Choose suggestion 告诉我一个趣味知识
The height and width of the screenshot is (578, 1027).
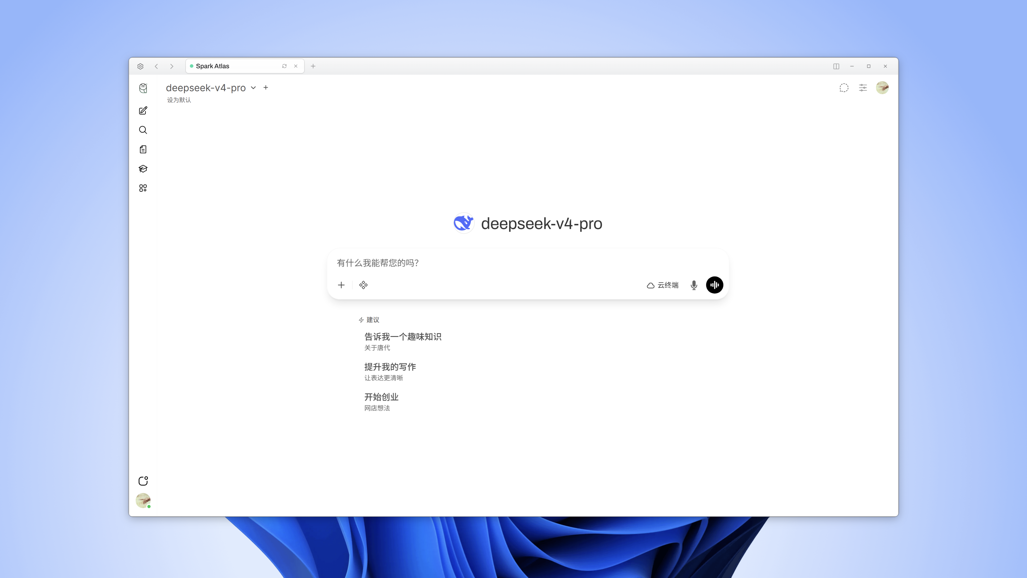click(403, 341)
